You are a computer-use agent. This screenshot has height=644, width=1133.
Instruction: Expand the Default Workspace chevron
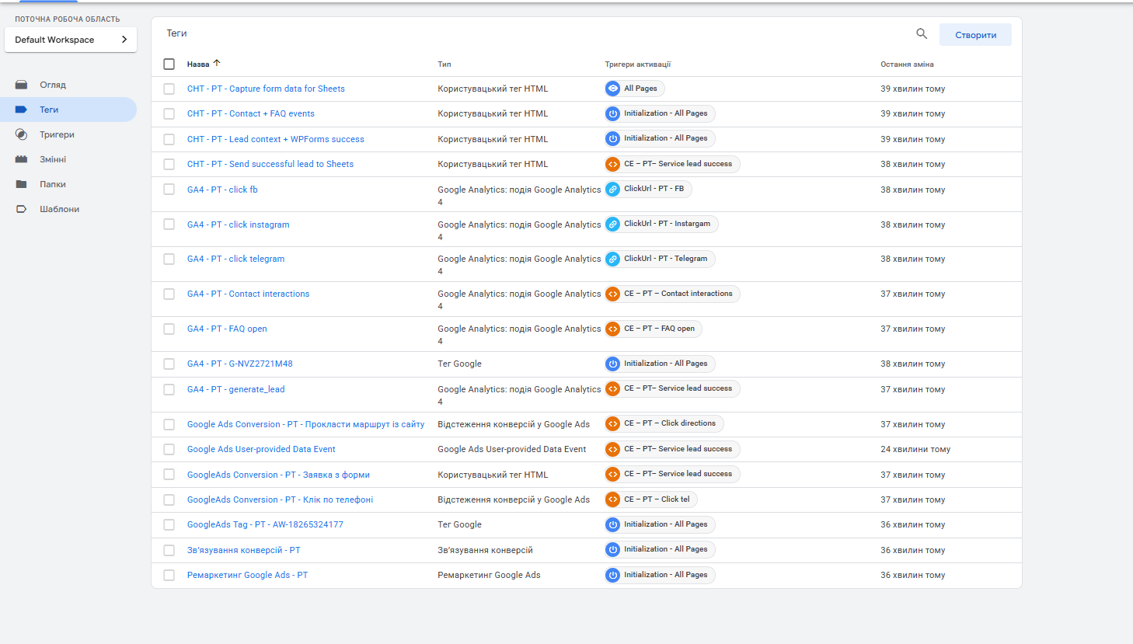(x=124, y=40)
